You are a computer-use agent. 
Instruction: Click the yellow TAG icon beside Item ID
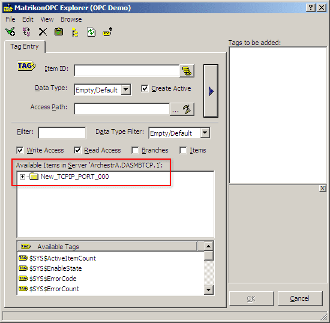[x=26, y=66]
